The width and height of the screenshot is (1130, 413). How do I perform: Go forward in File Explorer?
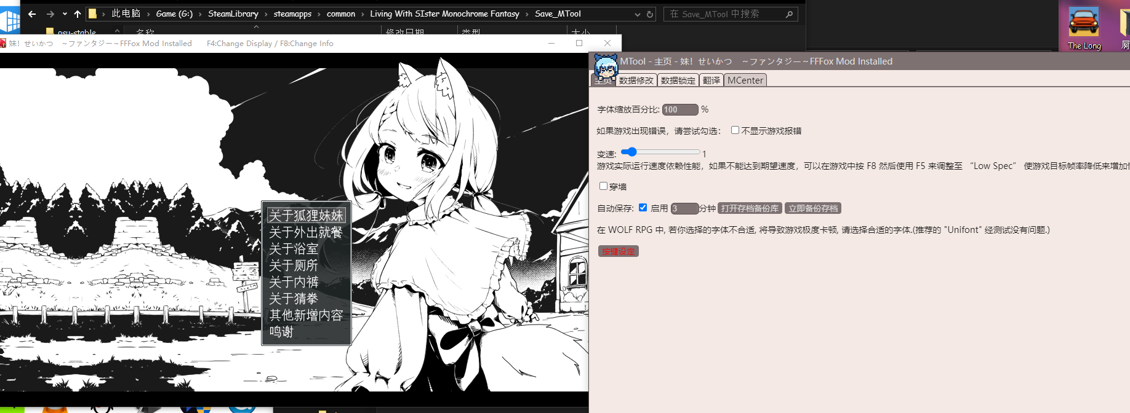pyautogui.click(x=50, y=14)
